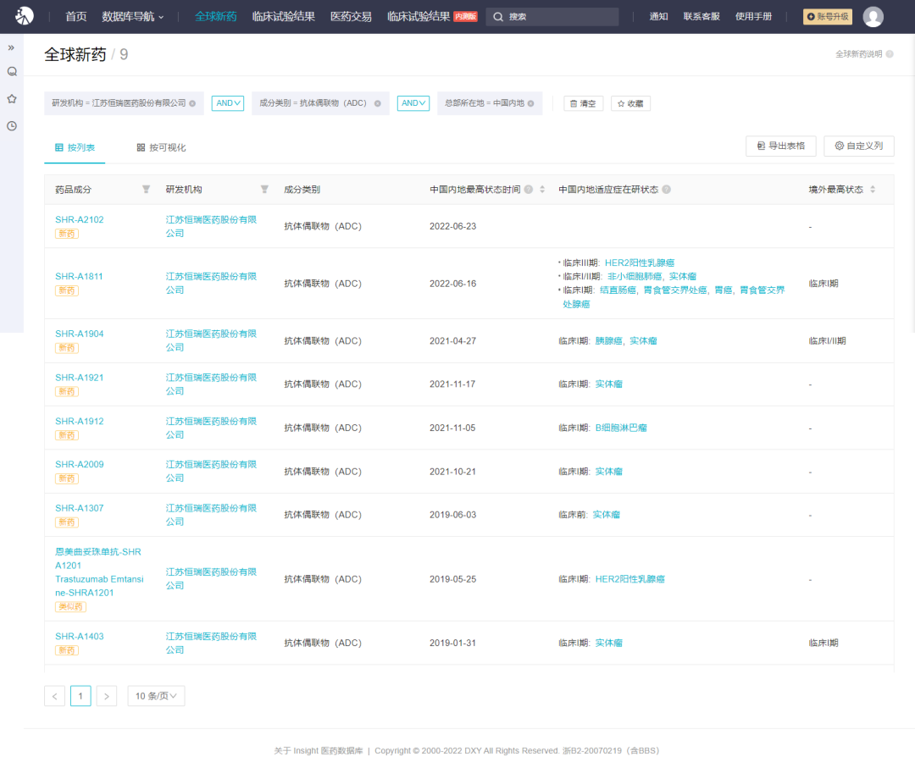Screen dimensions: 915x773
Task: Click 非小细胞肺癌 indication link
Action: [635, 276]
